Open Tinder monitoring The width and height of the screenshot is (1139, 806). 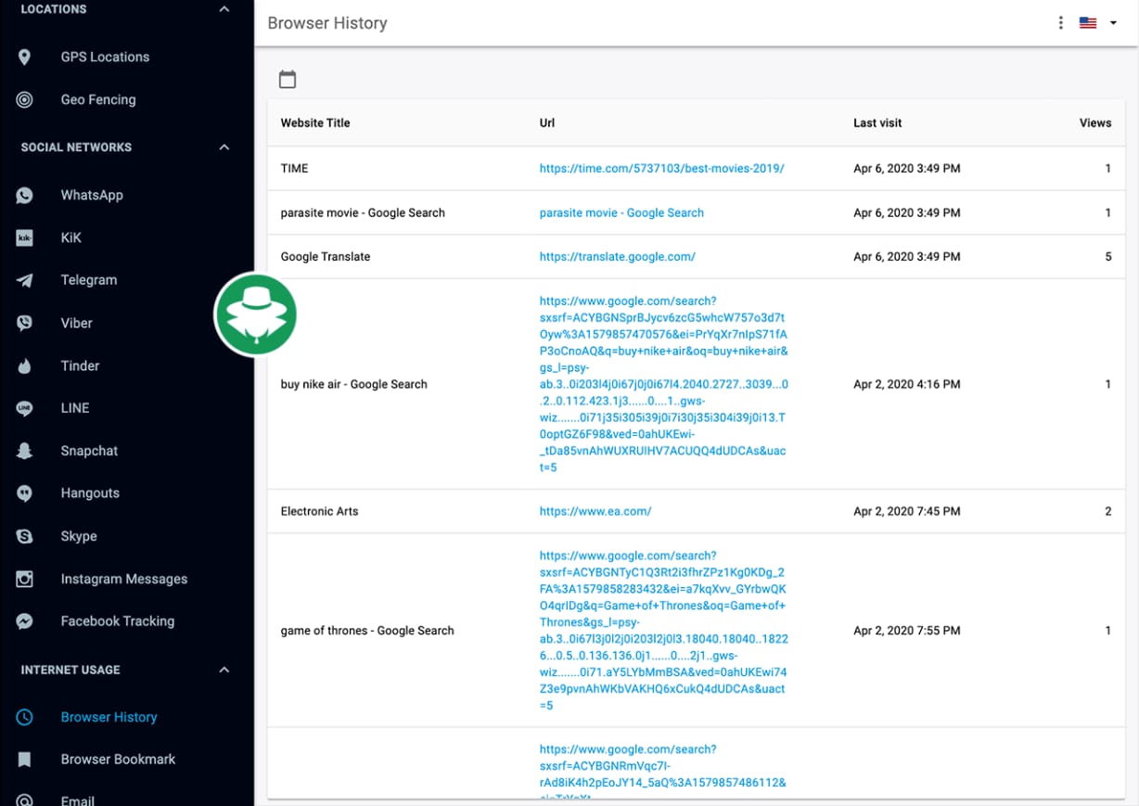coord(78,365)
